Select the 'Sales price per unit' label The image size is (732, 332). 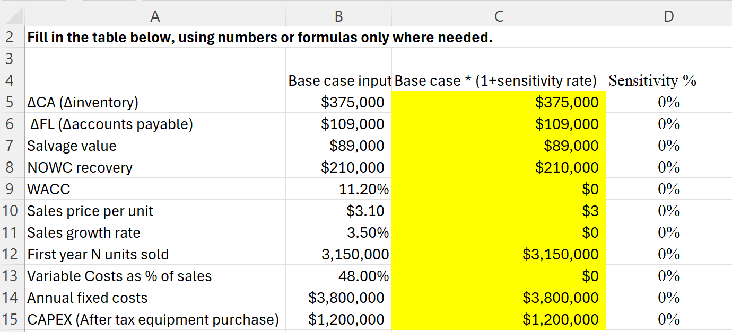pyautogui.click(x=155, y=211)
